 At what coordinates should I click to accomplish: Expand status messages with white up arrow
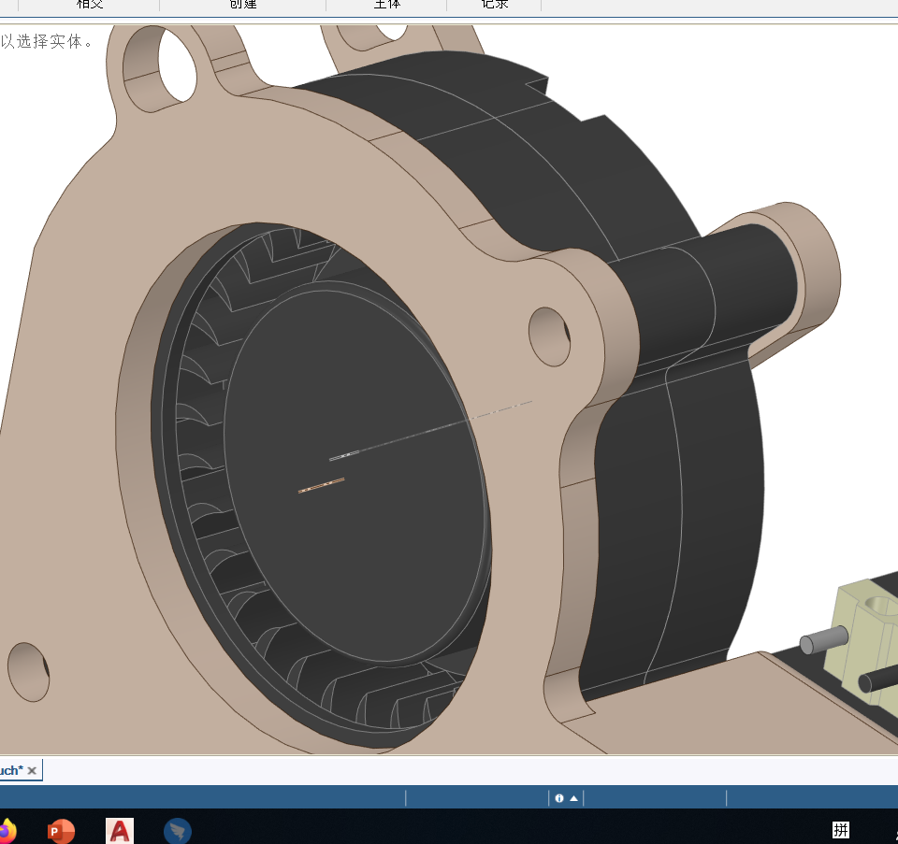(573, 798)
